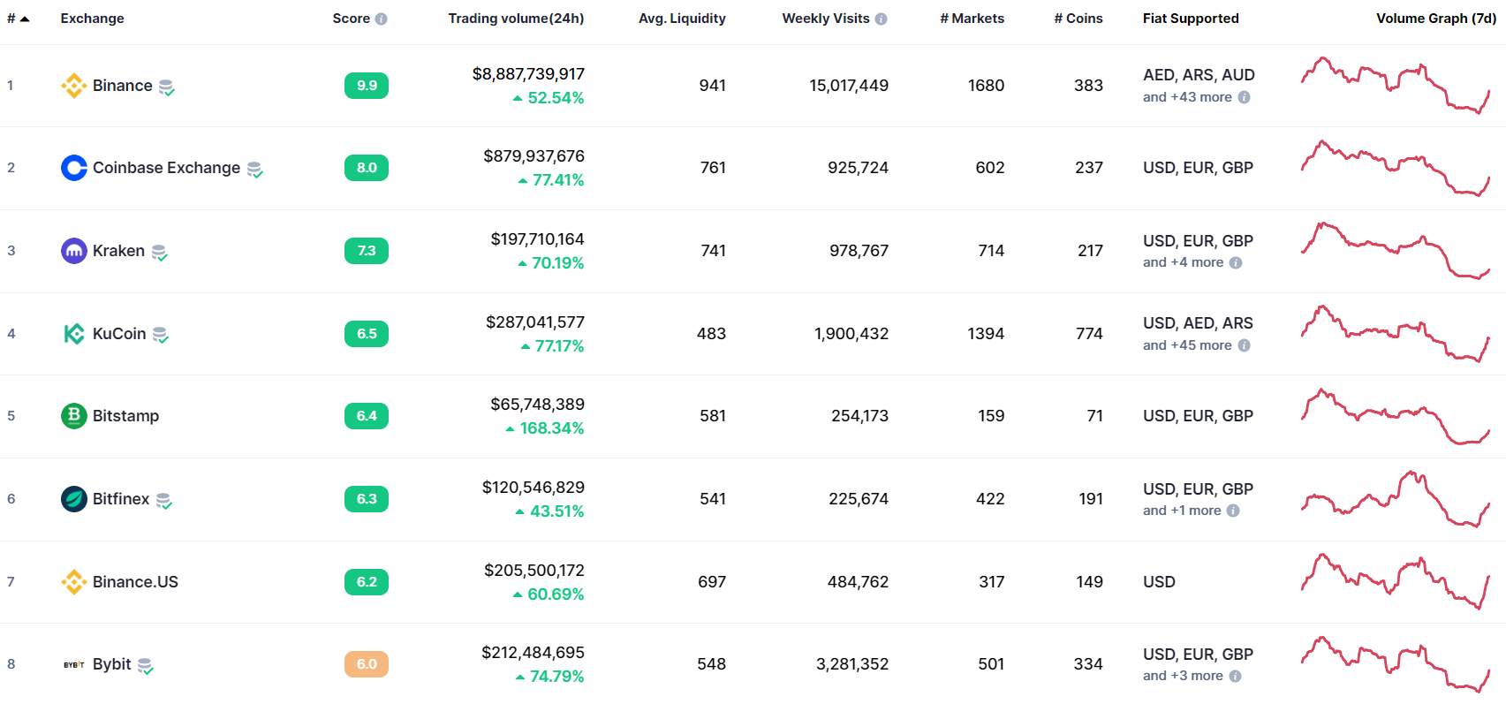This screenshot has height=704, width=1506.
Task: Sort by # Markets column header
Action: pyautogui.click(x=972, y=19)
